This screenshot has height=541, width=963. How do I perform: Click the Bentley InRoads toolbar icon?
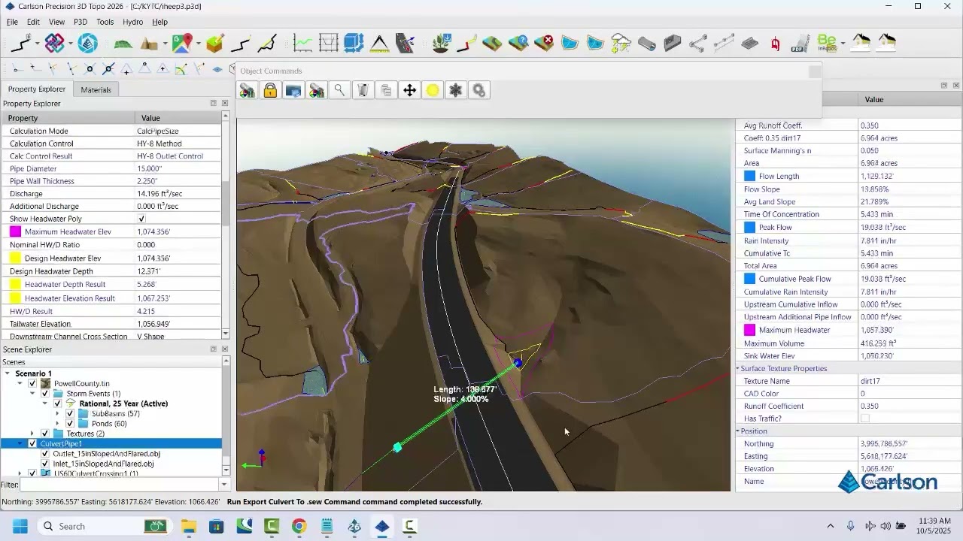point(828,43)
